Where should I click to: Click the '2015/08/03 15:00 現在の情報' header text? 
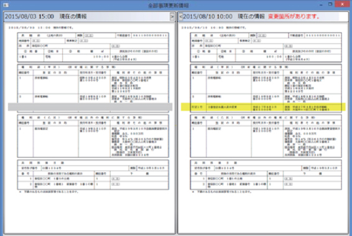click(x=46, y=16)
